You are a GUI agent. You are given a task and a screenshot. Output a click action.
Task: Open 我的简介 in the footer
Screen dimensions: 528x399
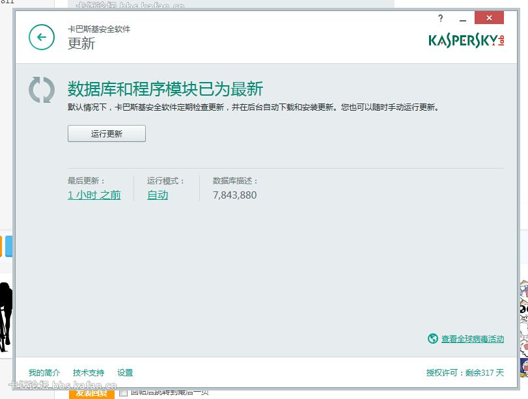pos(44,373)
